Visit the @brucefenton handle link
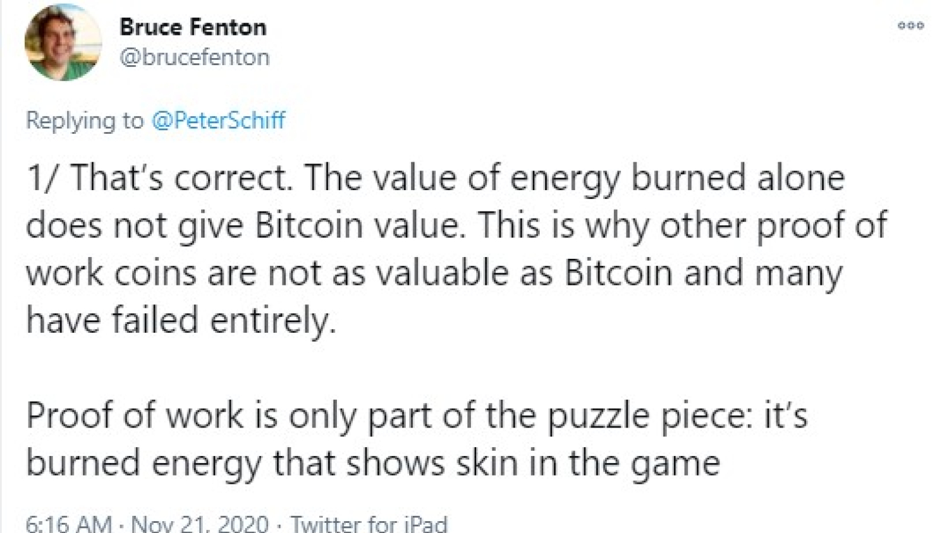 (195, 57)
